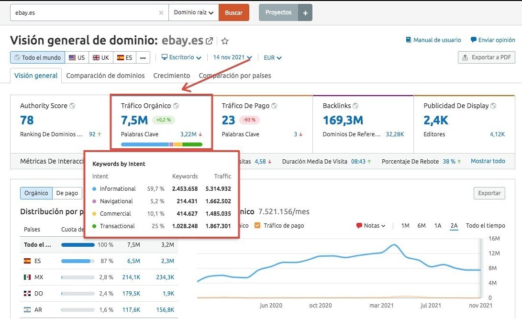Open the EUR currency dropdown
This screenshot has width=522, height=319.
(273, 58)
